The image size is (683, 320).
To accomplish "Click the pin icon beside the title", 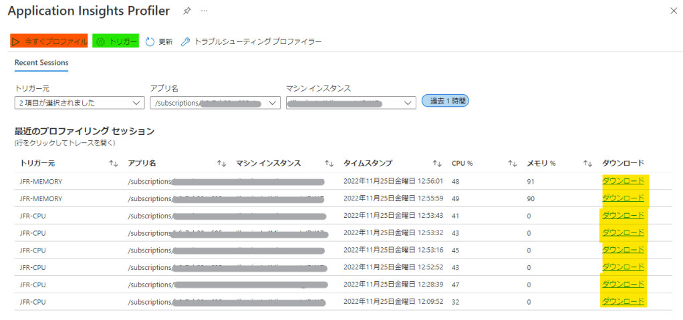I will pos(186,11).
